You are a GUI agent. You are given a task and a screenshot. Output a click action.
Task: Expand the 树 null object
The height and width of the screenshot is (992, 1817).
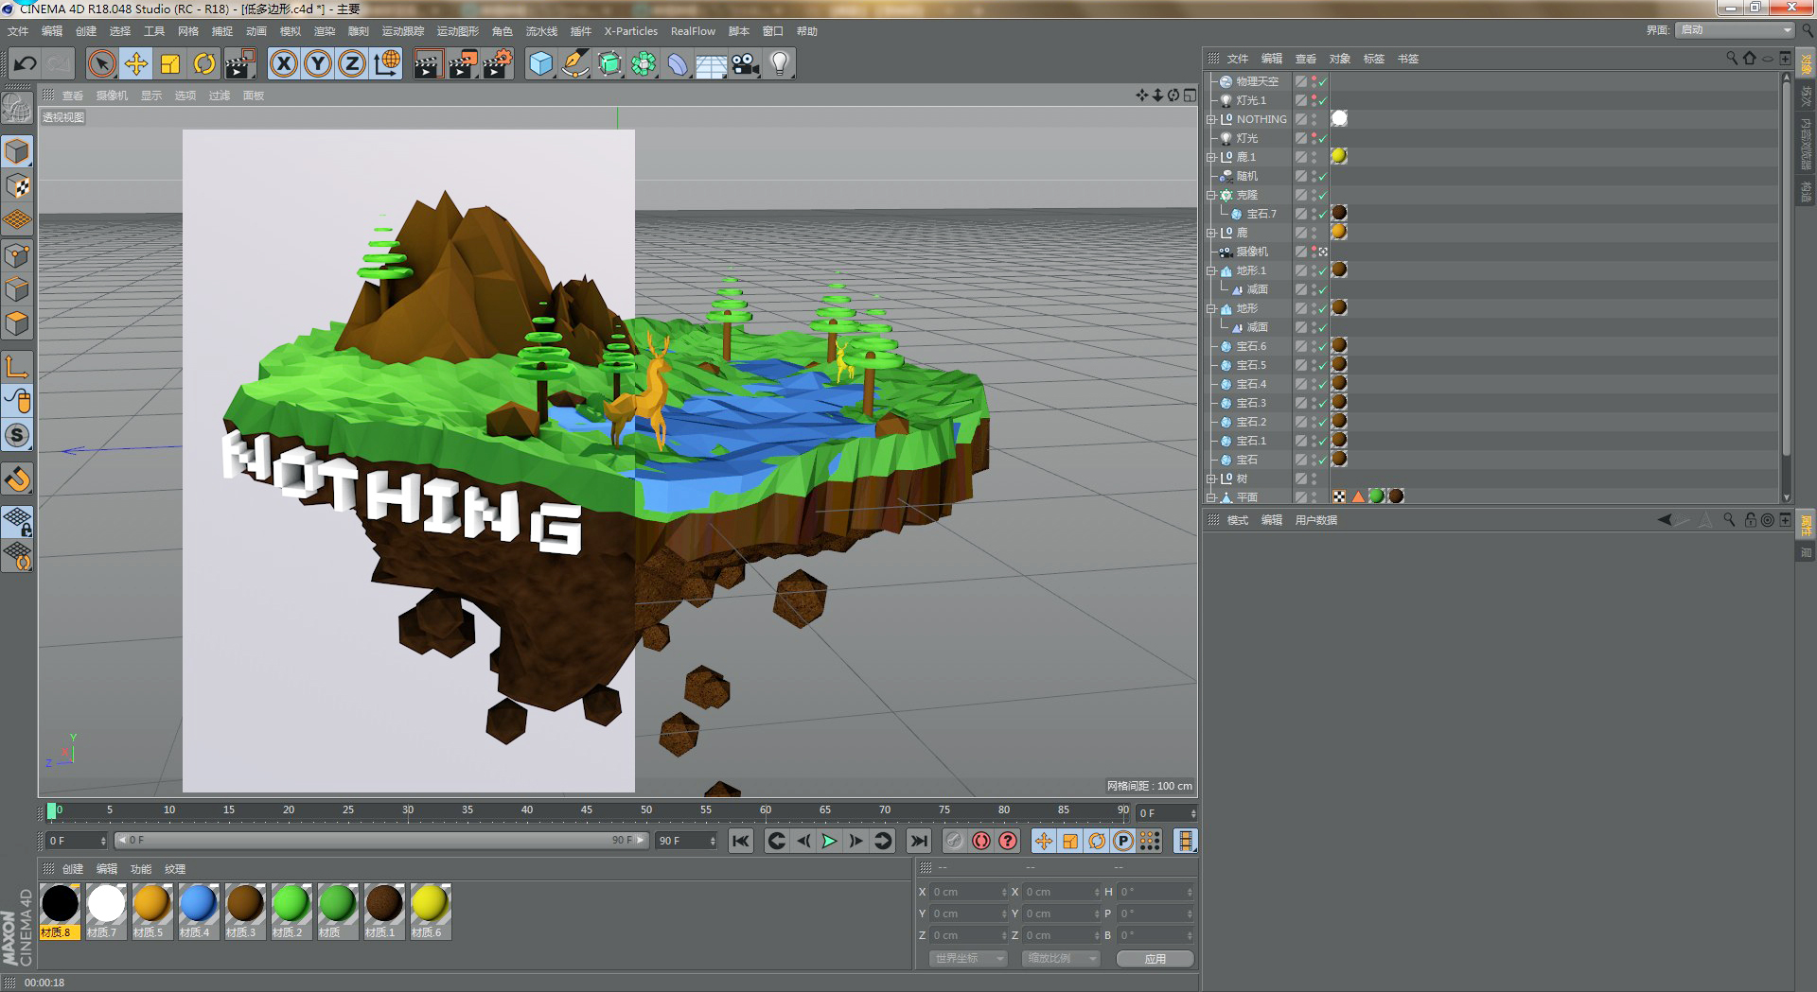click(1210, 479)
